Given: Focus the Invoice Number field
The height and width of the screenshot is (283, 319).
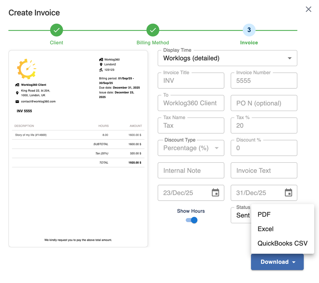Looking at the screenshot, I should pyautogui.click(x=264, y=80).
